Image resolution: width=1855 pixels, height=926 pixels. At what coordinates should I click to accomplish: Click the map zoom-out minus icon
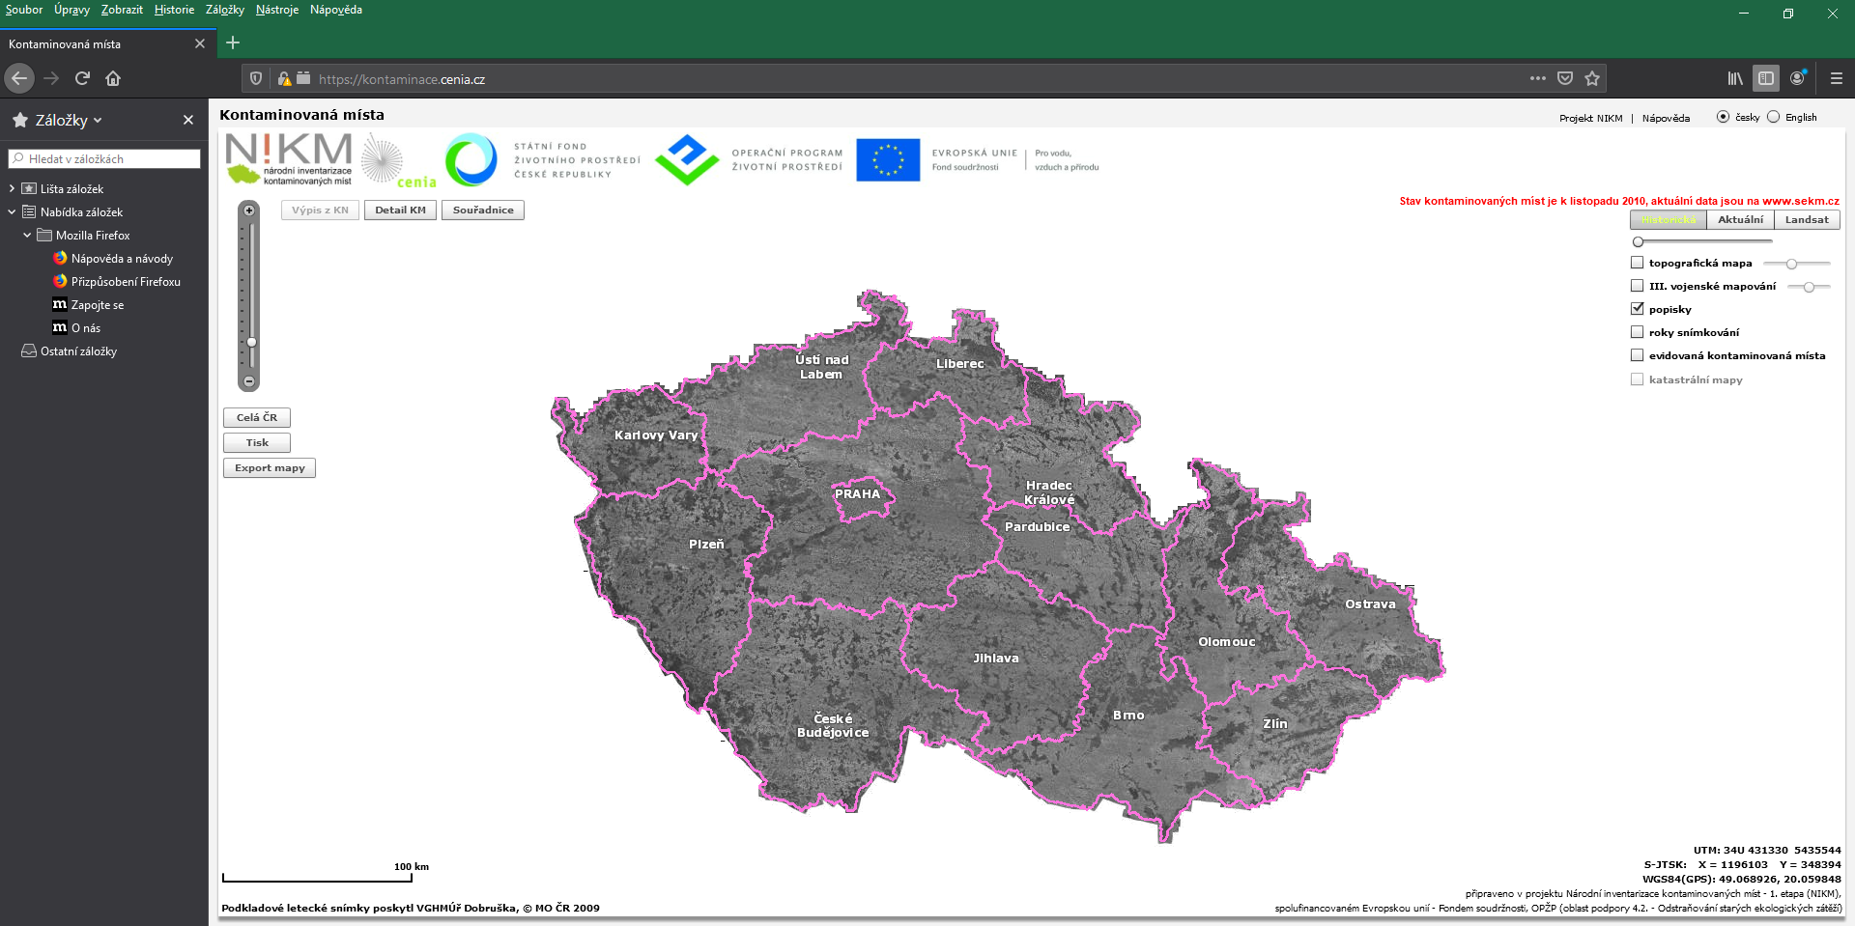tap(249, 381)
